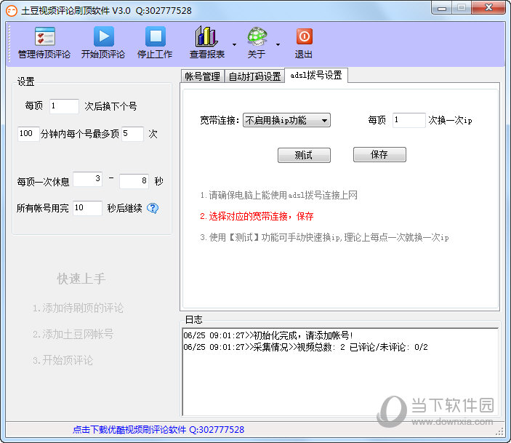The height and width of the screenshot is (443, 511).
Task: Click the 关于 mushroom icon
Action: (257, 36)
